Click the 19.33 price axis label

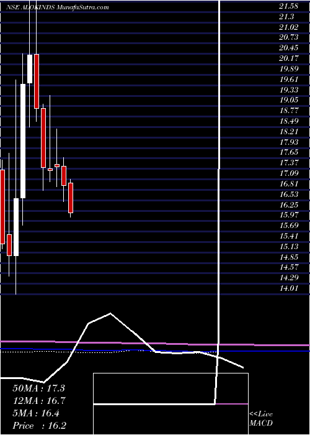click(288, 90)
